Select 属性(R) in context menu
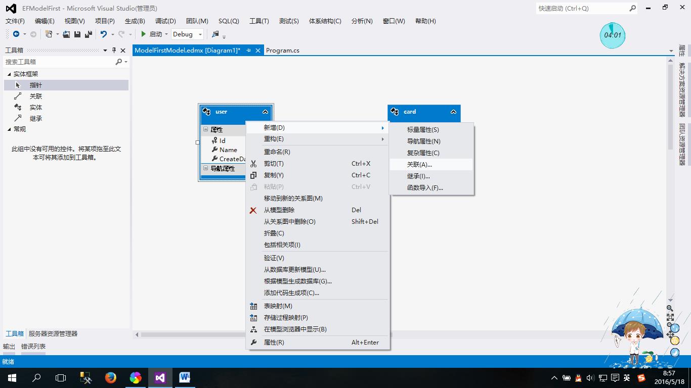 [318, 342]
